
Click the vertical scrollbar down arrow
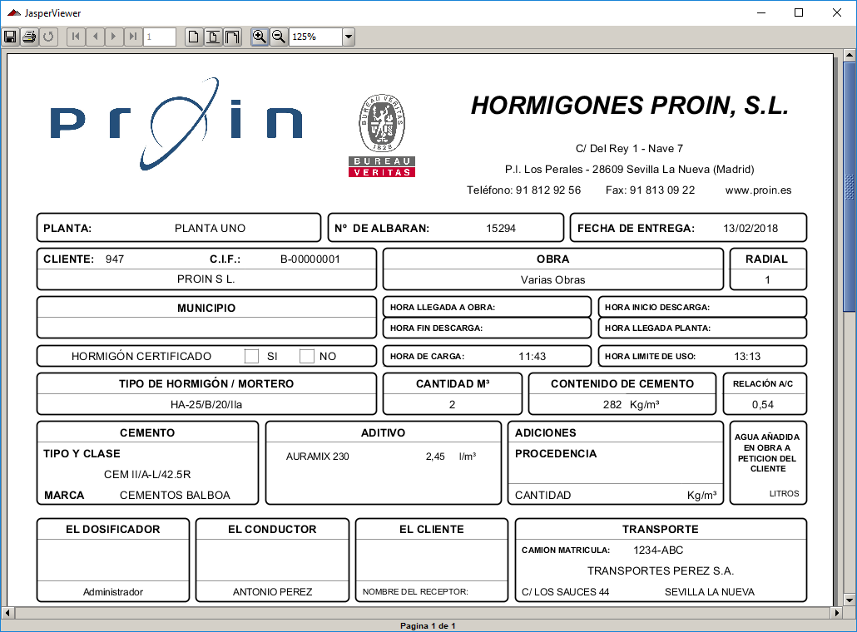[x=850, y=600]
